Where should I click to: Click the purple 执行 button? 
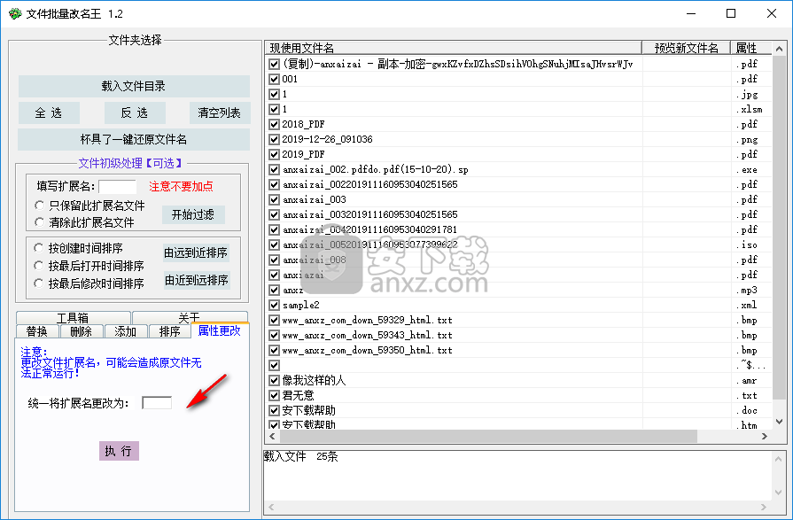click(x=119, y=451)
